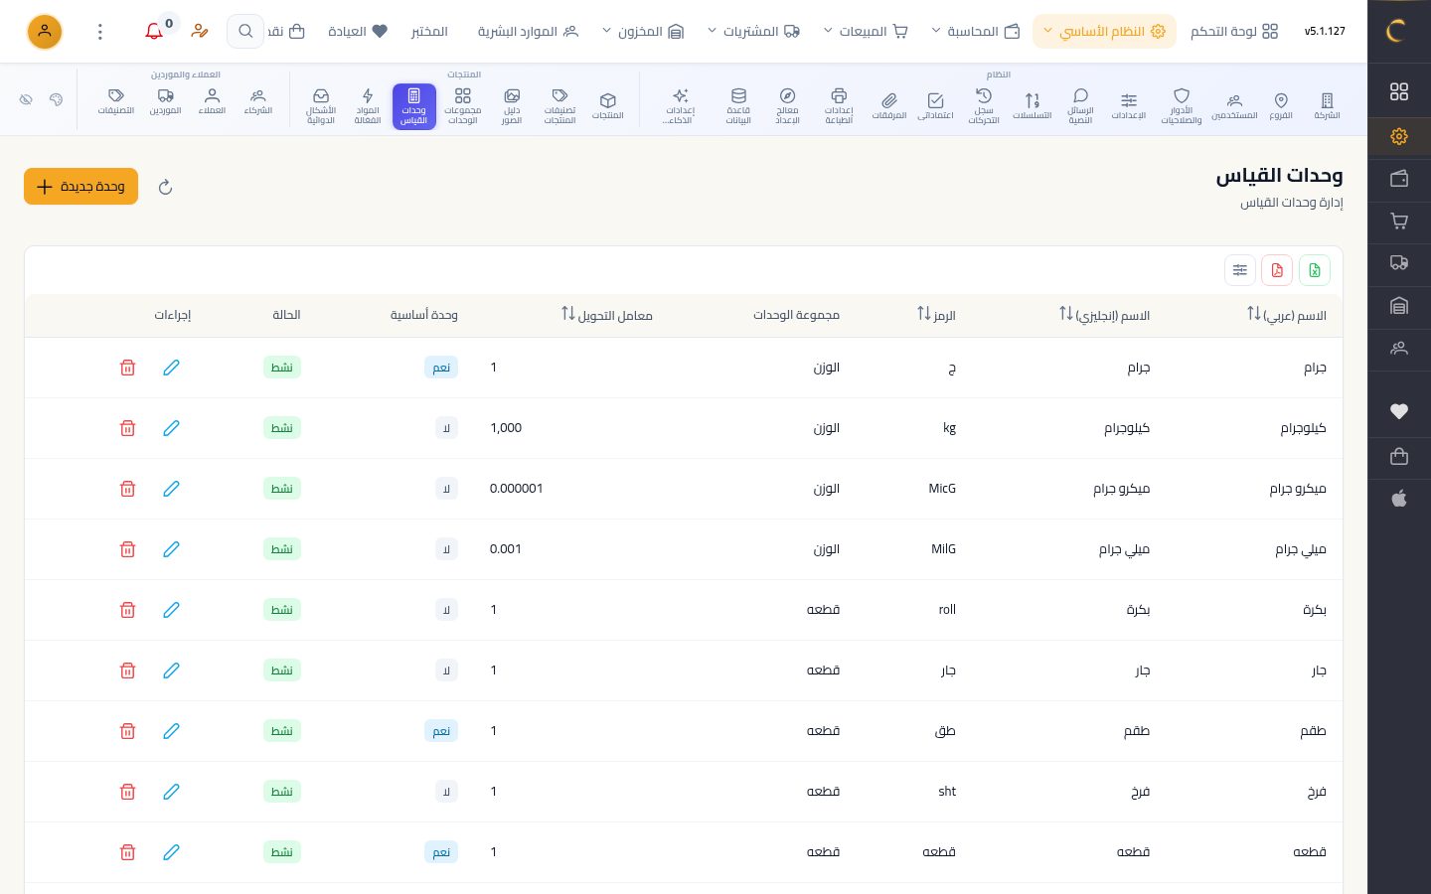Open the النظام الأساسي menu
Screen dimensions: 1431x894
pos(1104,32)
